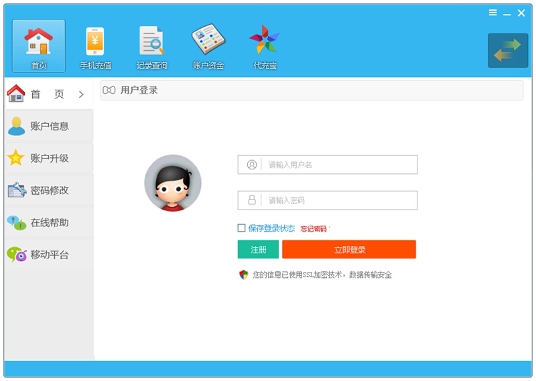Select 账户信息 in the sidebar

(x=49, y=126)
